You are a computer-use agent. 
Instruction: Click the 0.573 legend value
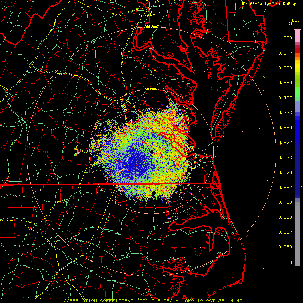285,158
